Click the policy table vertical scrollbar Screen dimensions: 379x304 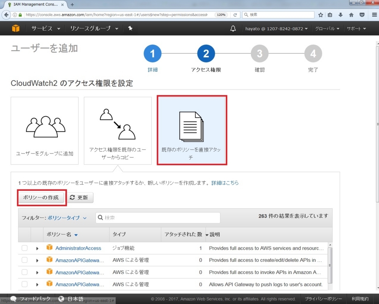(x=330, y=265)
